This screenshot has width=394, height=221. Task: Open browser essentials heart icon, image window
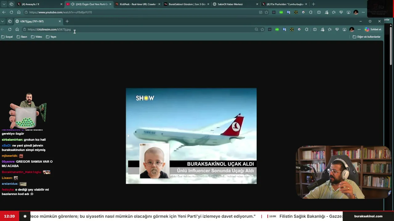coord(337,29)
